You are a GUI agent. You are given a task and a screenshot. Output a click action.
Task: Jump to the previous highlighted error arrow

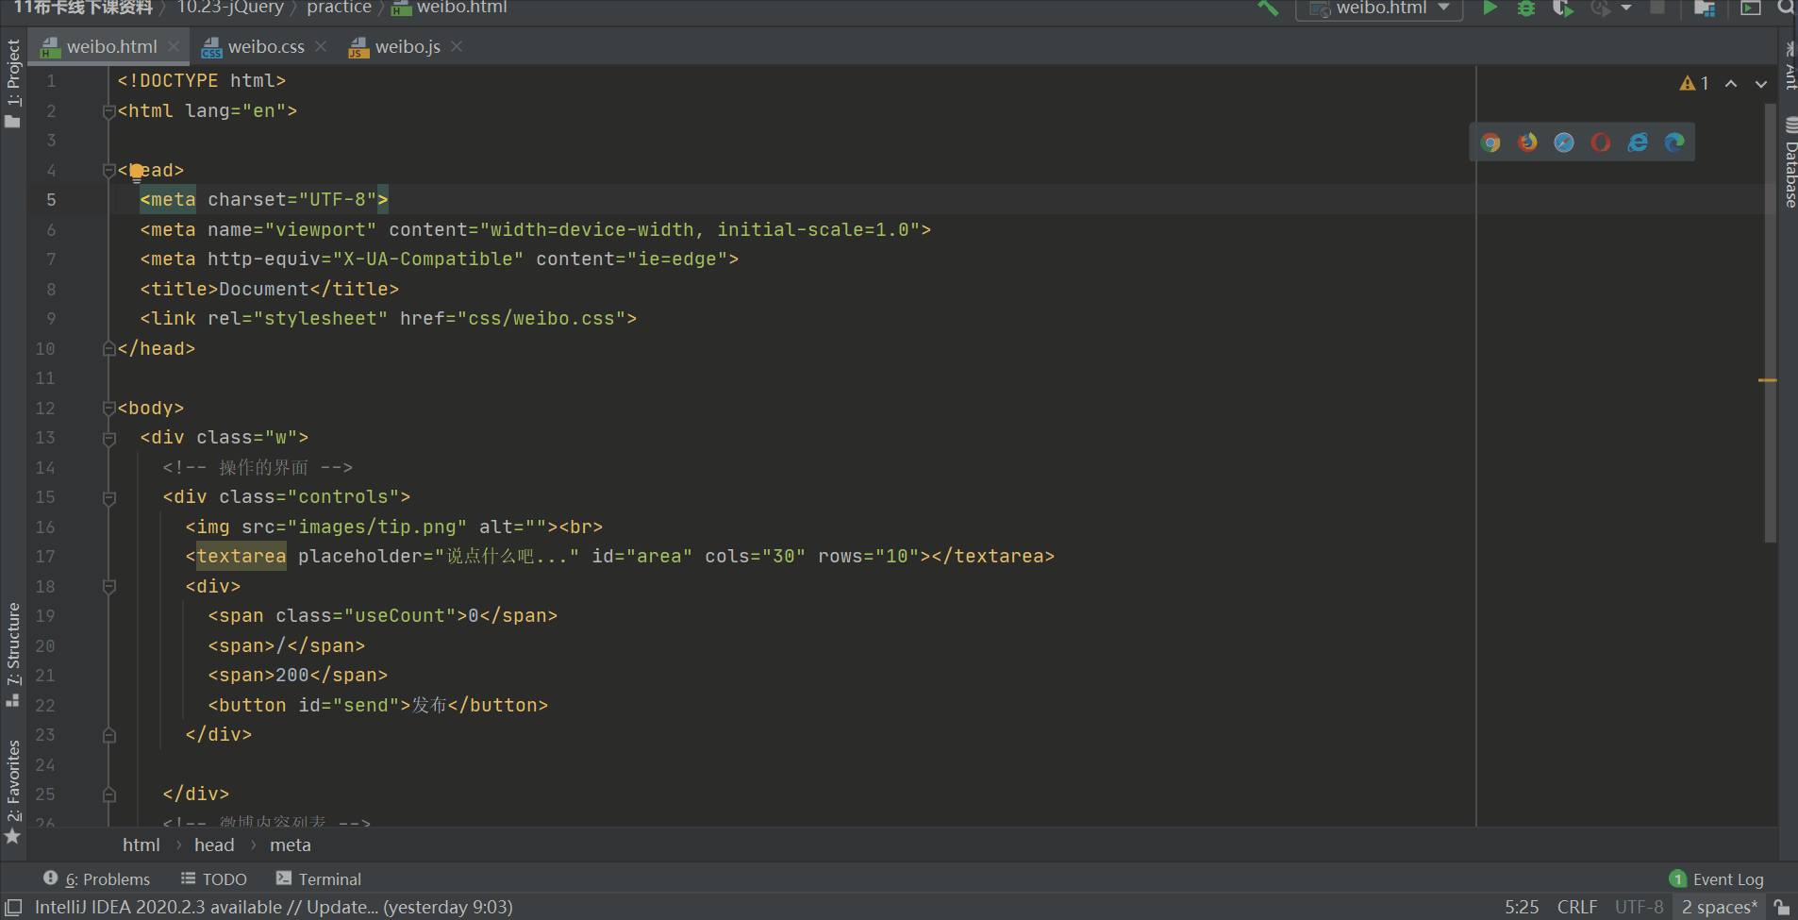1731,84
